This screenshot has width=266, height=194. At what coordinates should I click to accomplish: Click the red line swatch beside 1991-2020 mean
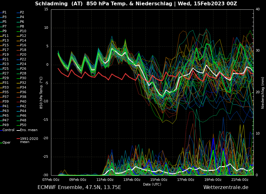[x=18, y=139]
